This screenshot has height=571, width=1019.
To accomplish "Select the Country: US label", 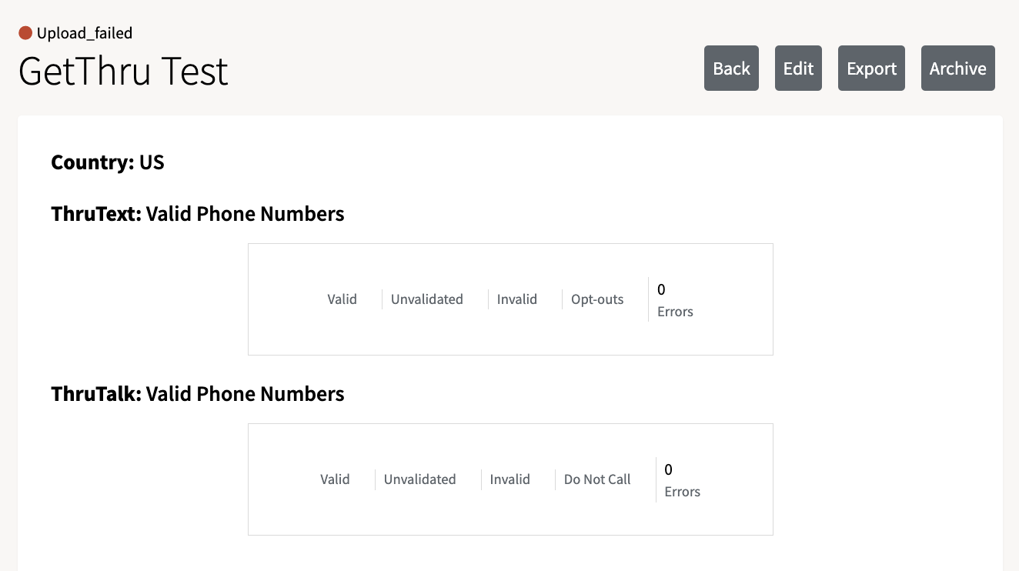I will point(108,162).
